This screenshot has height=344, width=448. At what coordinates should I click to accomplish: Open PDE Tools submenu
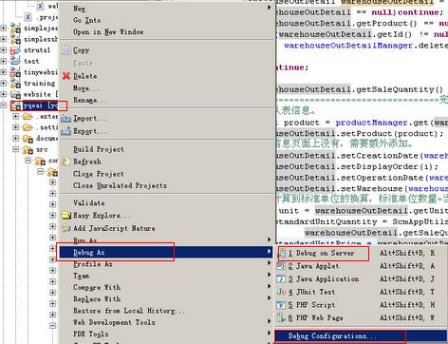pyautogui.click(x=167, y=334)
